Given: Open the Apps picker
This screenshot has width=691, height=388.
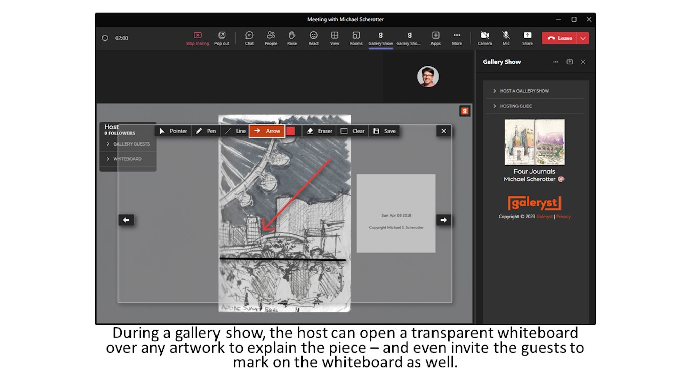Looking at the screenshot, I should click(x=436, y=38).
